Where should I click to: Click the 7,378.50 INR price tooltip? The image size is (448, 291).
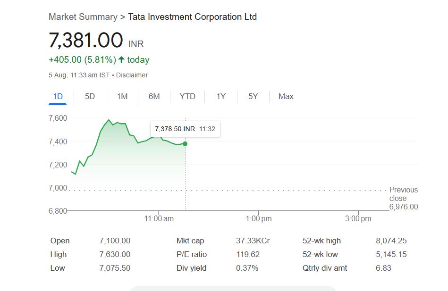[185, 129]
